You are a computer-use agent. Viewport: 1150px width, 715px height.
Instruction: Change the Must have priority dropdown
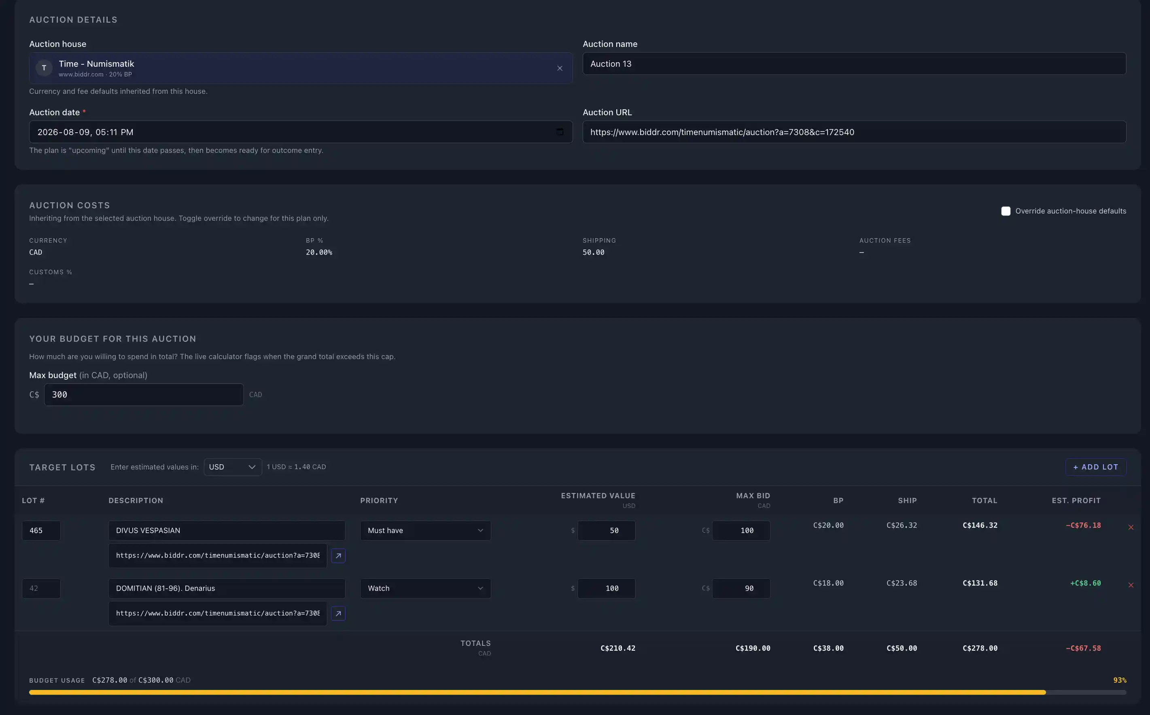point(425,531)
